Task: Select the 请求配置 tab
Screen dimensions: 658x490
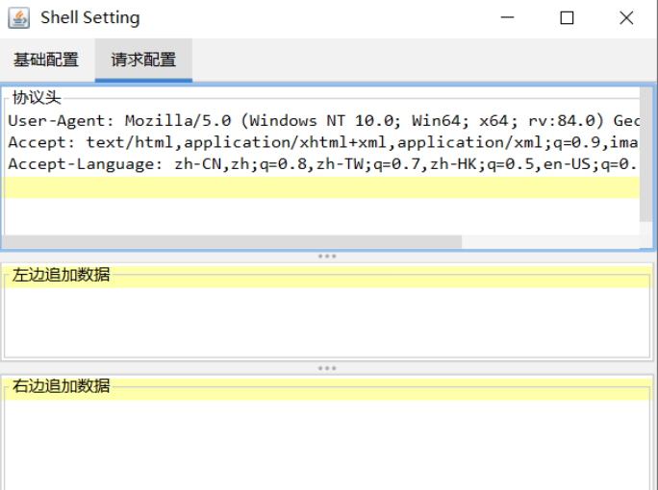Action: point(143,60)
